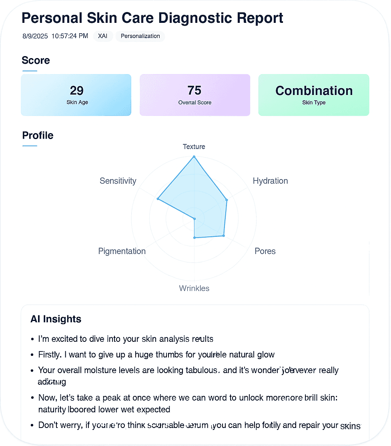Click the XAI tag chip

(x=103, y=36)
